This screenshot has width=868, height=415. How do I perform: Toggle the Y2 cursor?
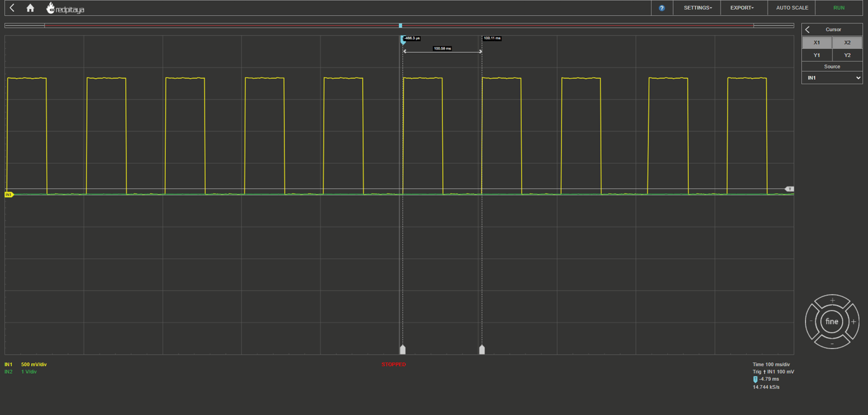point(847,55)
